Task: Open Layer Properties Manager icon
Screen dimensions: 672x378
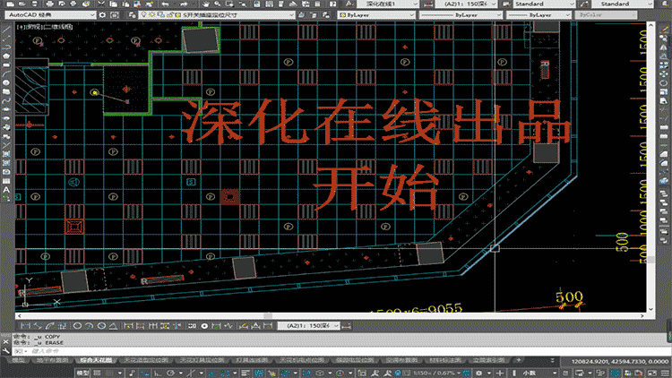Action: 132,14
